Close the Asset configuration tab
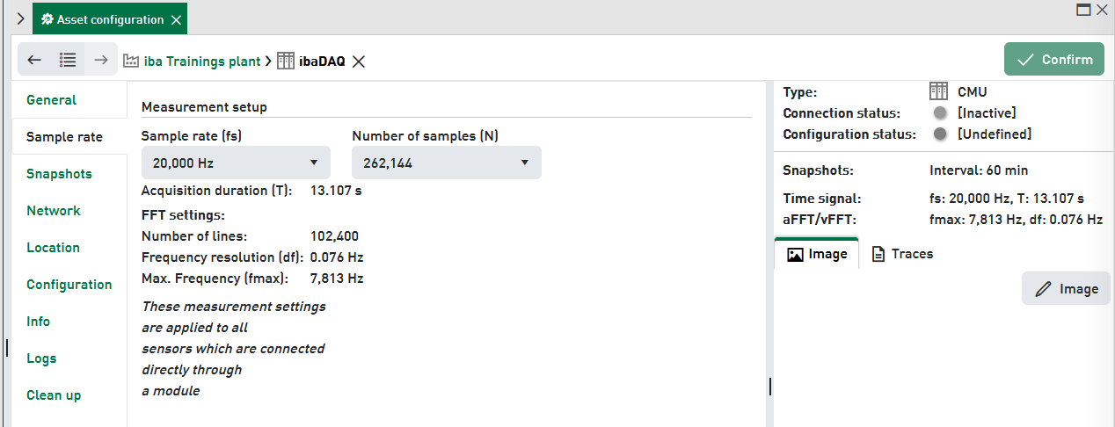1115x427 pixels. point(177,19)
